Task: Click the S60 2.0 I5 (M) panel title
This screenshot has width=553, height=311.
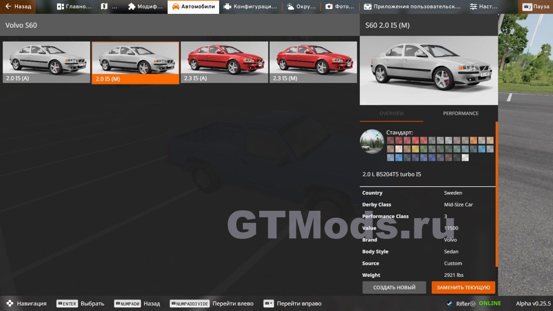Action: 387,25
